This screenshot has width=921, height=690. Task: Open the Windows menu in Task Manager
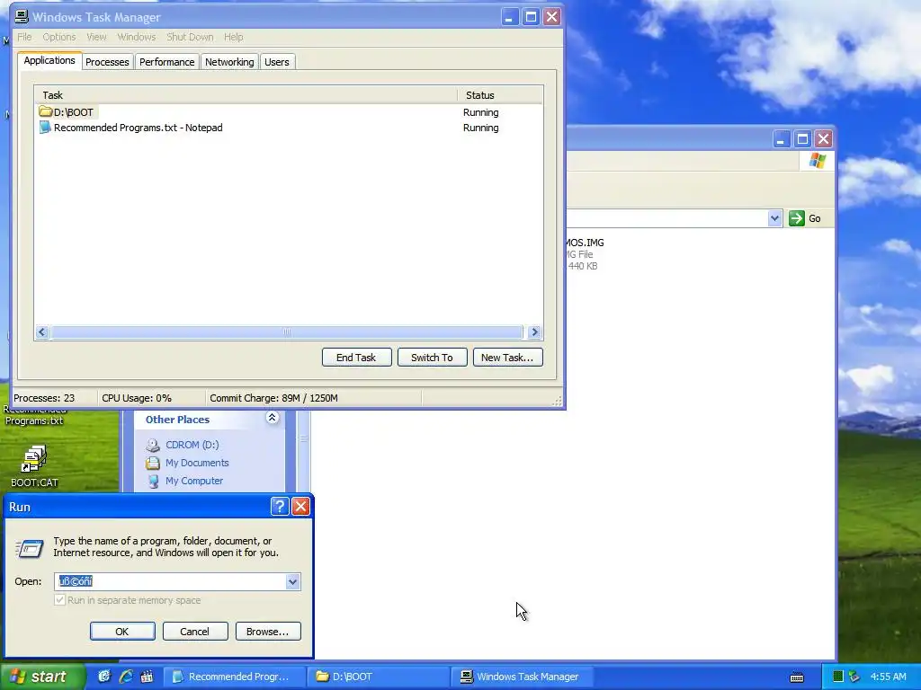click(137, 37)
